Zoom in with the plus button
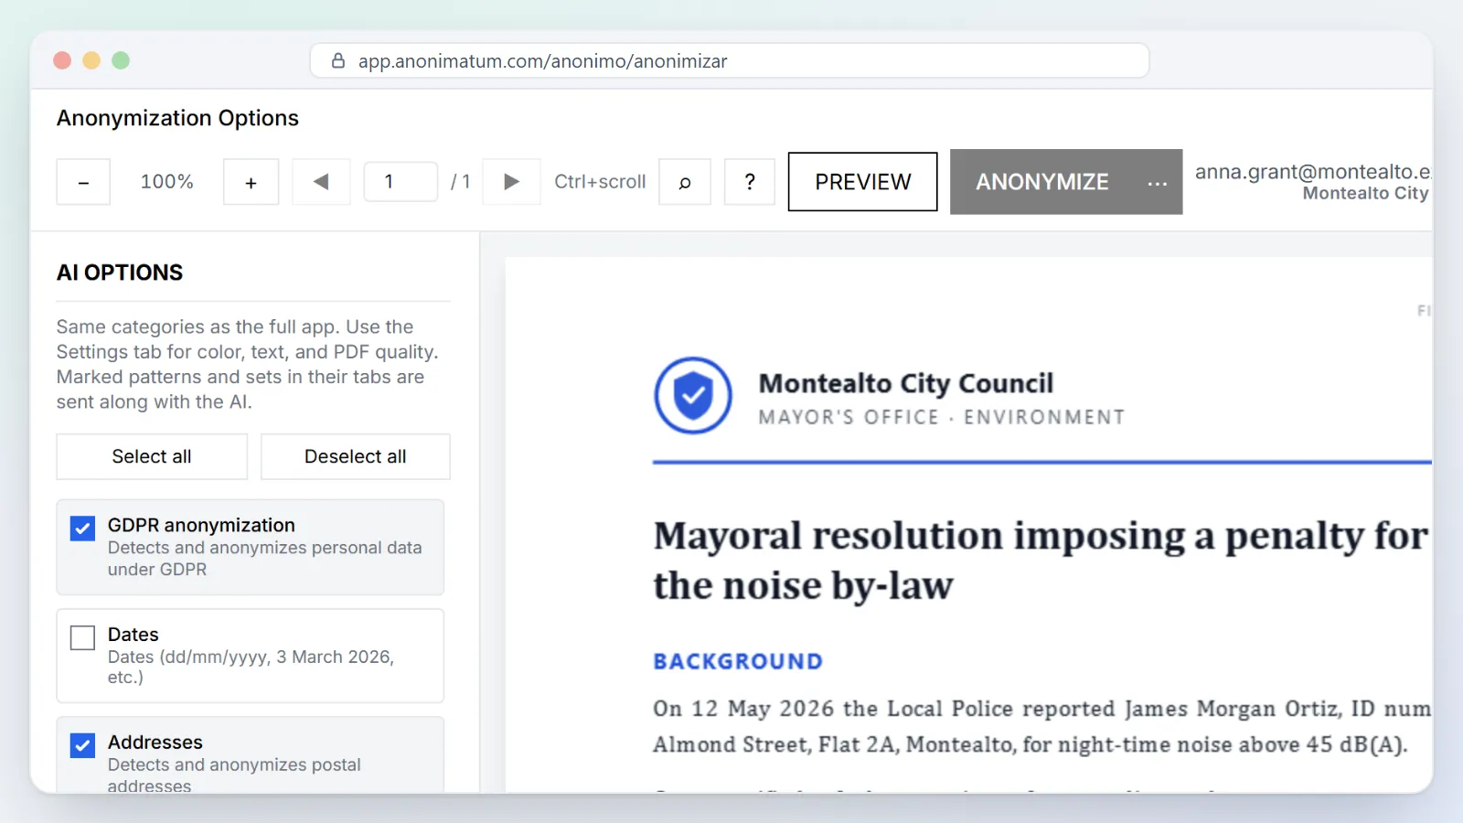 251,182
